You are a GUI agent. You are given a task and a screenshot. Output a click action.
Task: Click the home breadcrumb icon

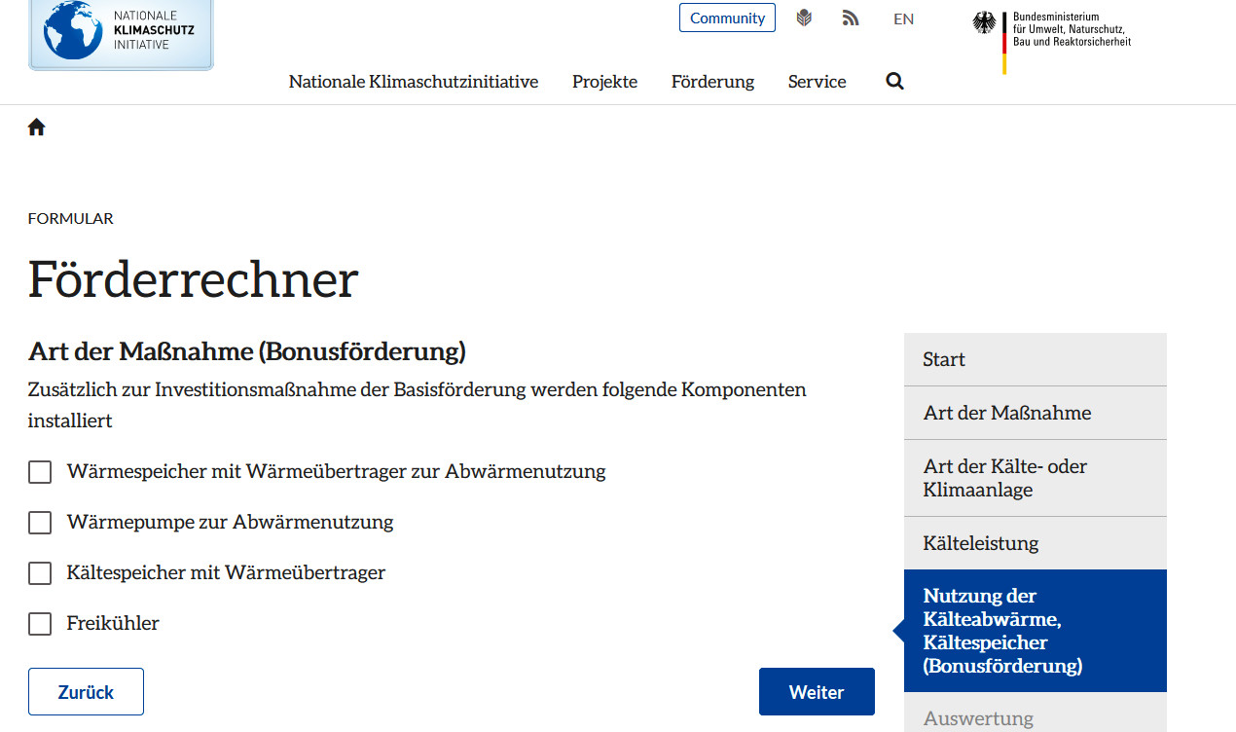click(x=37, y=127)
